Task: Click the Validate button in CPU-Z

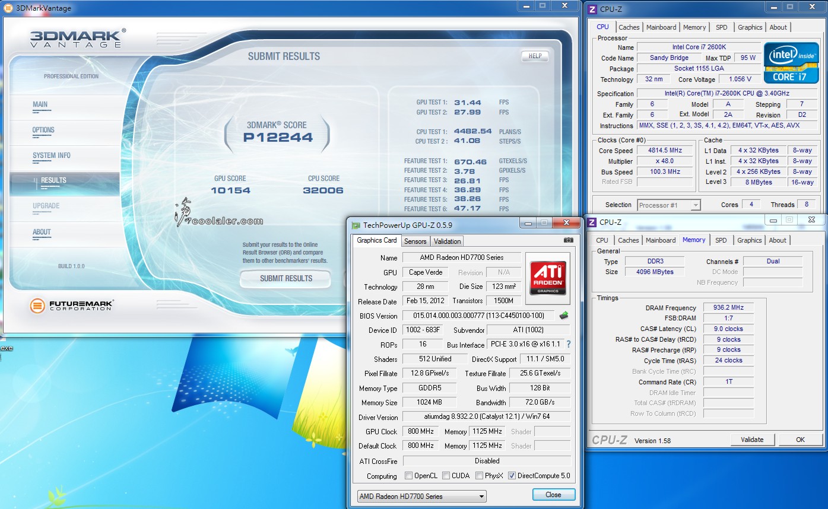Action: coord(752,440)
